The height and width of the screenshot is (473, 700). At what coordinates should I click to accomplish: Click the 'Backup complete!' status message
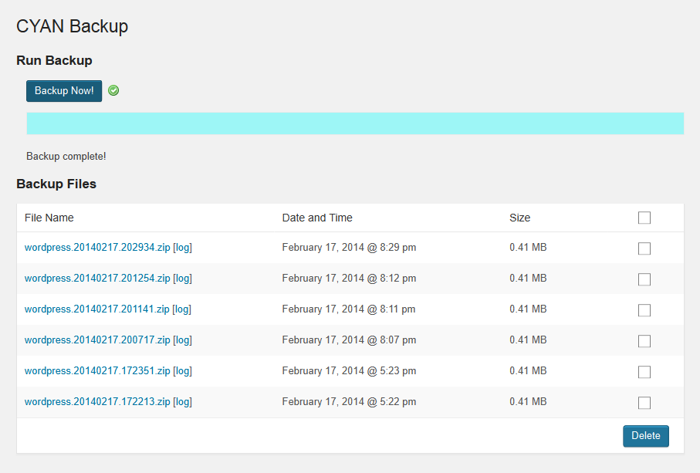pyautogui.click(x=66, y=156)
